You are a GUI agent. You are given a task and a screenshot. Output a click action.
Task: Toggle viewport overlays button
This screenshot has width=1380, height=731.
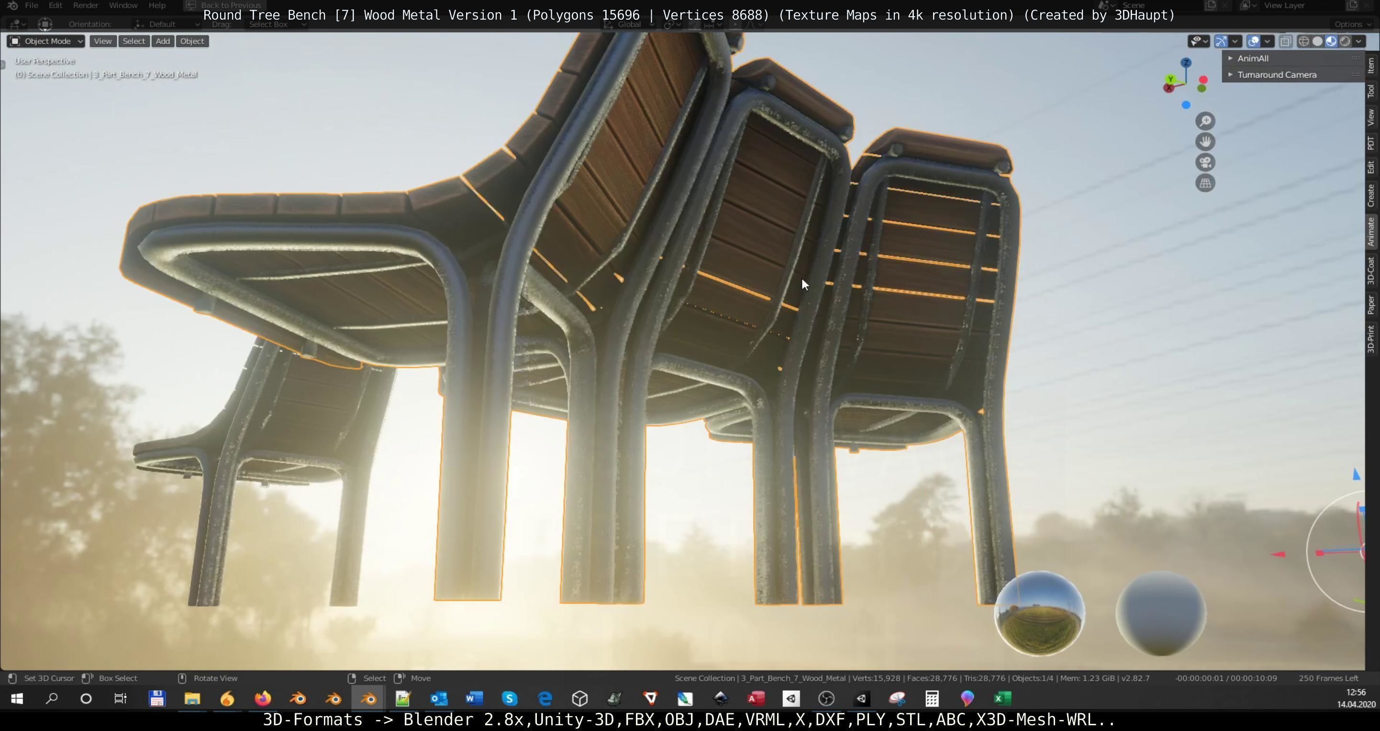1253,41
